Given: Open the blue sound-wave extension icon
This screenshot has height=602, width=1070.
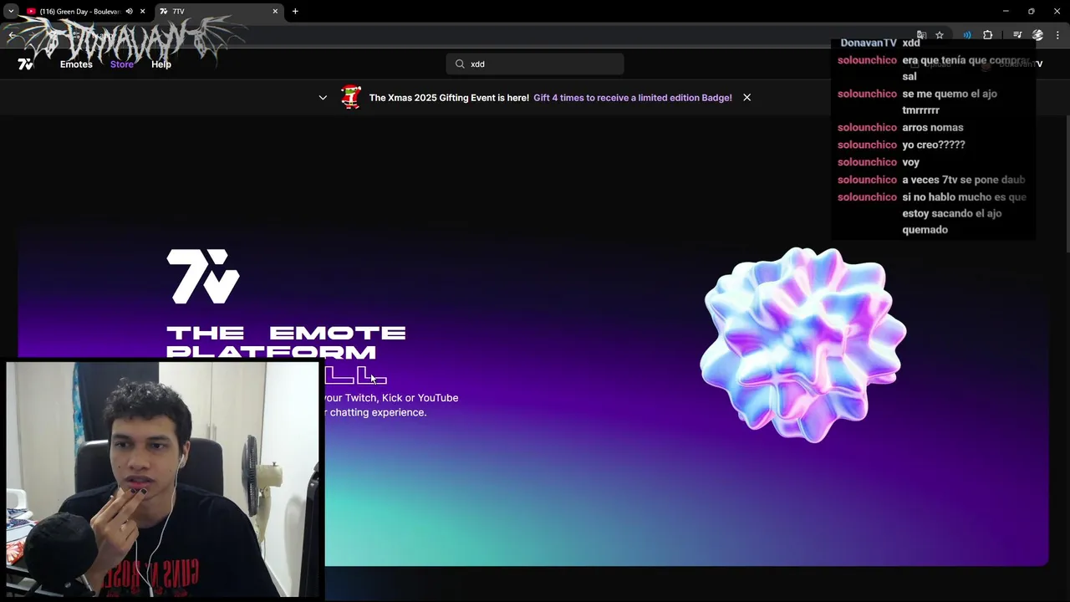Looking at the screenshot, I should click(967, 35).
